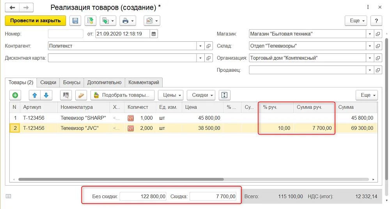Select Телевизор "JVC" cell
The image size is (390, 209).
coord(83,128)
